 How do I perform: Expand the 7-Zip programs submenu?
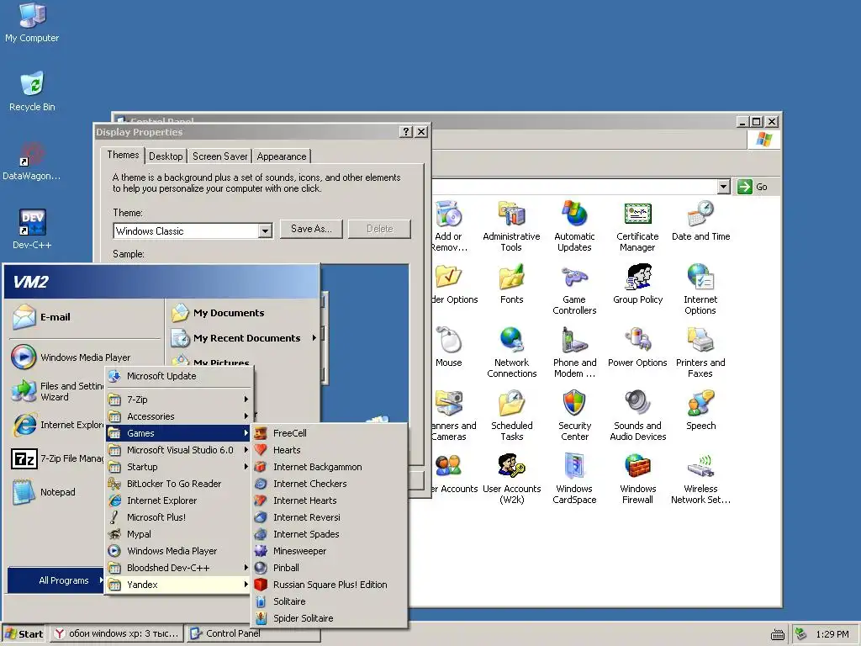pyautogui.click(x=179, y=400)
